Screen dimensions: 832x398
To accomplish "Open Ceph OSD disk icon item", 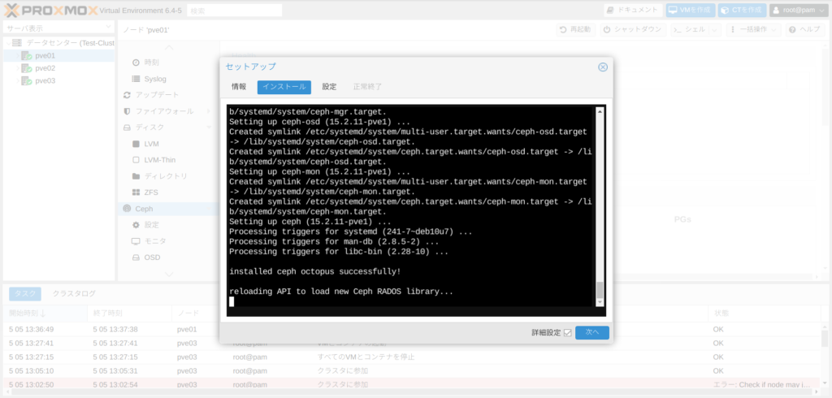I will click(136, 257).
